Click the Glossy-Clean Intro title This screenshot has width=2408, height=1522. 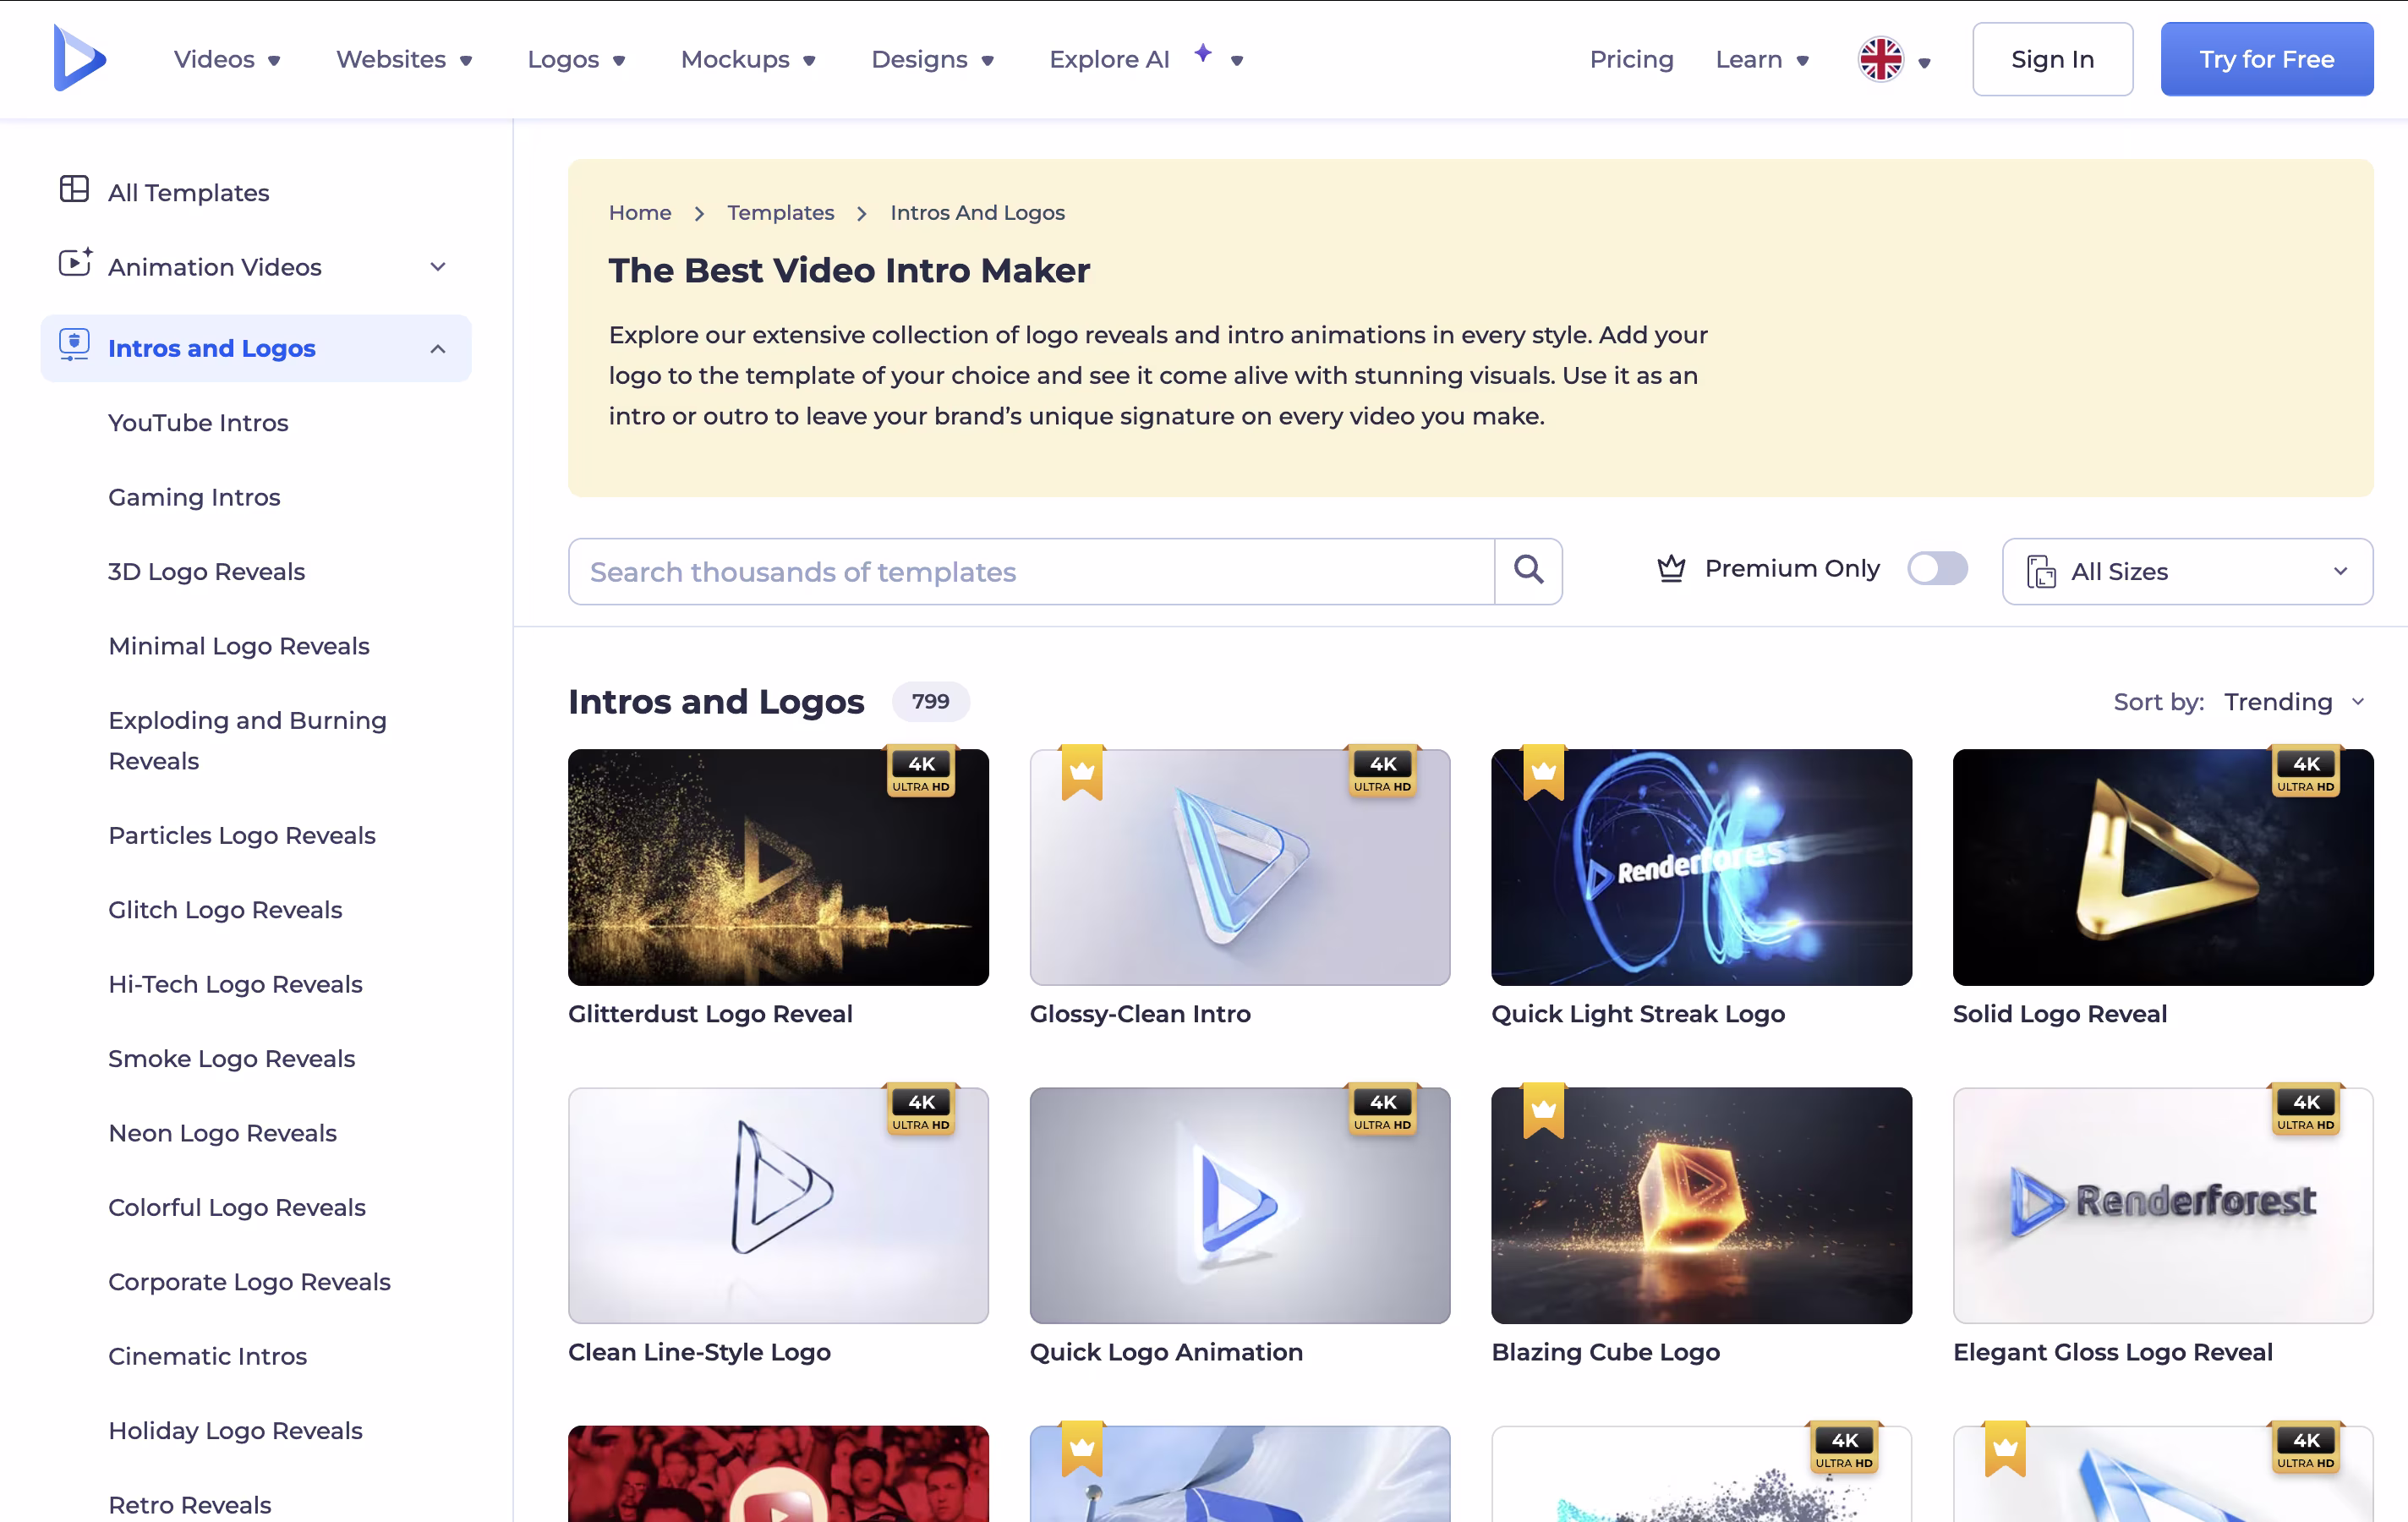(1140, 1014)
